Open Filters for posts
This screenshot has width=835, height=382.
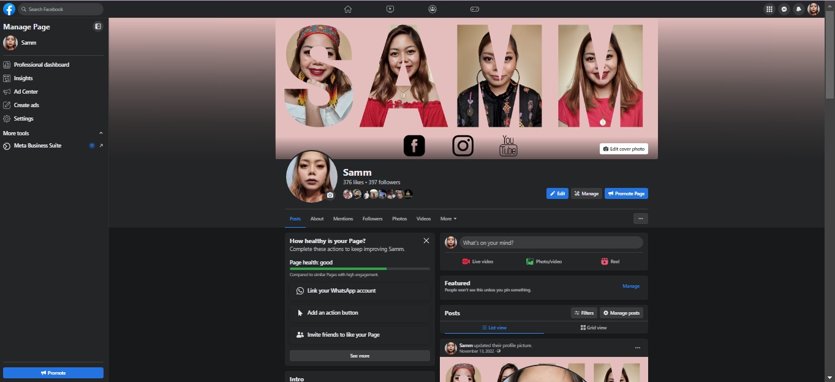pos(584,313)
